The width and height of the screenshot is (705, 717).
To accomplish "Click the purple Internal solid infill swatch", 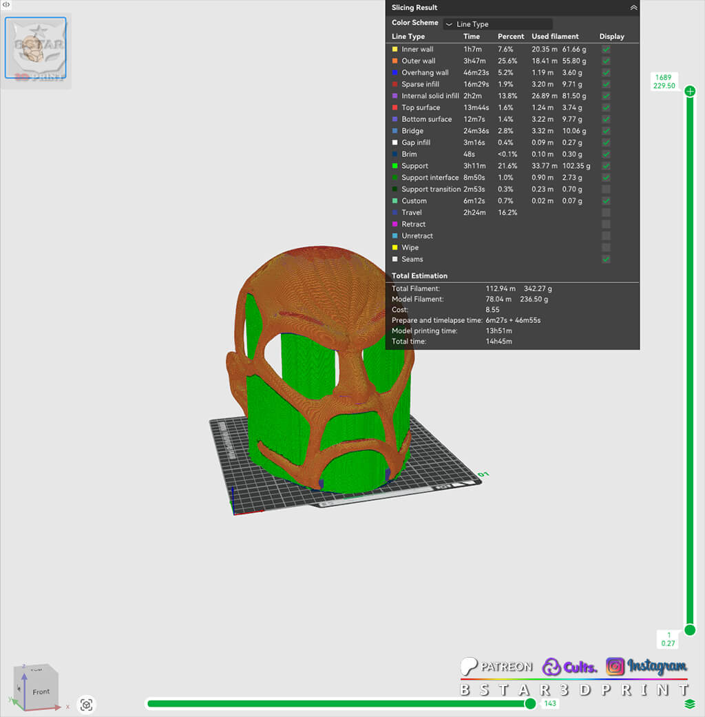I will coord(395,96).
